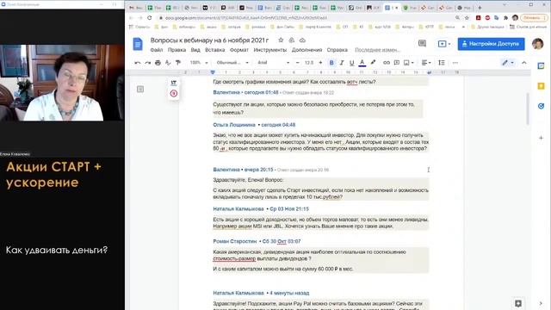Open a new Chrome tab
The height and width of the screenshot is (310, 551).
[x=480, y=8]
